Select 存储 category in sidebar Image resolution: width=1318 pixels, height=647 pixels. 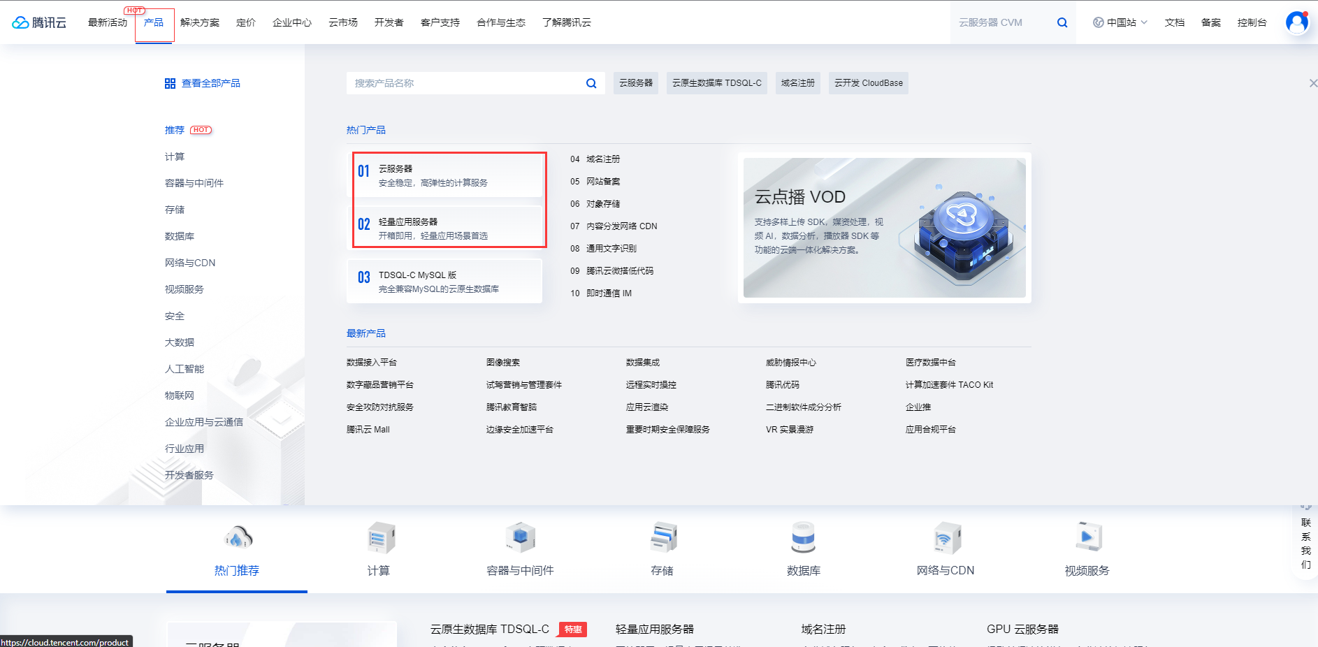tap(175, 210)
